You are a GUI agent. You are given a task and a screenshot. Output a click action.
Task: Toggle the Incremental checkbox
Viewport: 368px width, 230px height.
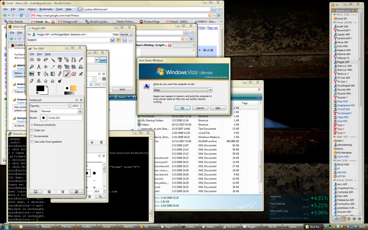point(32,136)
